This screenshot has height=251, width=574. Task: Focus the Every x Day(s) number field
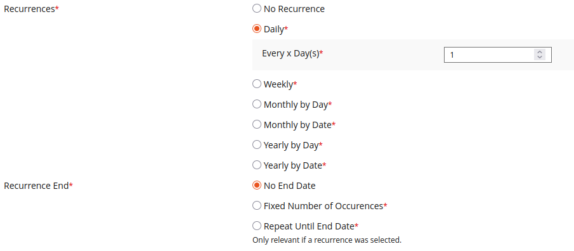coord(497,55)
